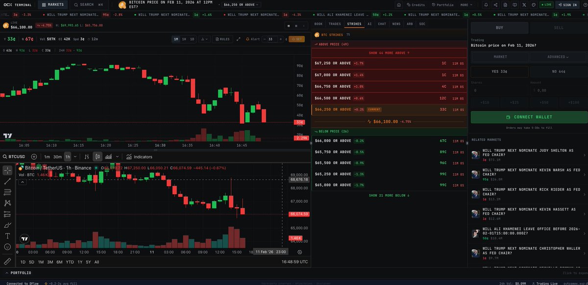Open the NEWS tab

coord(396,24)
